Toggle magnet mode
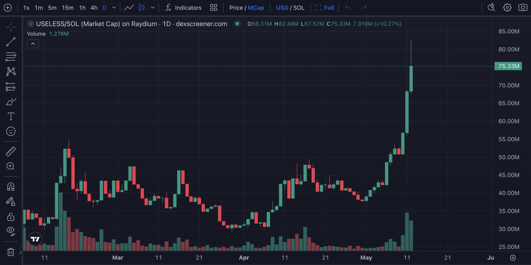Image resolution: width=531 pixels, height=265 pixels. [11, 187]
